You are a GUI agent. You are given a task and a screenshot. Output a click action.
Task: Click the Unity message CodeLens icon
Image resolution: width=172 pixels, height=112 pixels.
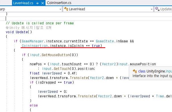coord(7,27)
